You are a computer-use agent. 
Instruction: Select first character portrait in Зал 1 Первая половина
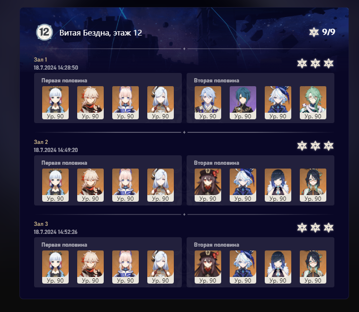click(55, 103)
